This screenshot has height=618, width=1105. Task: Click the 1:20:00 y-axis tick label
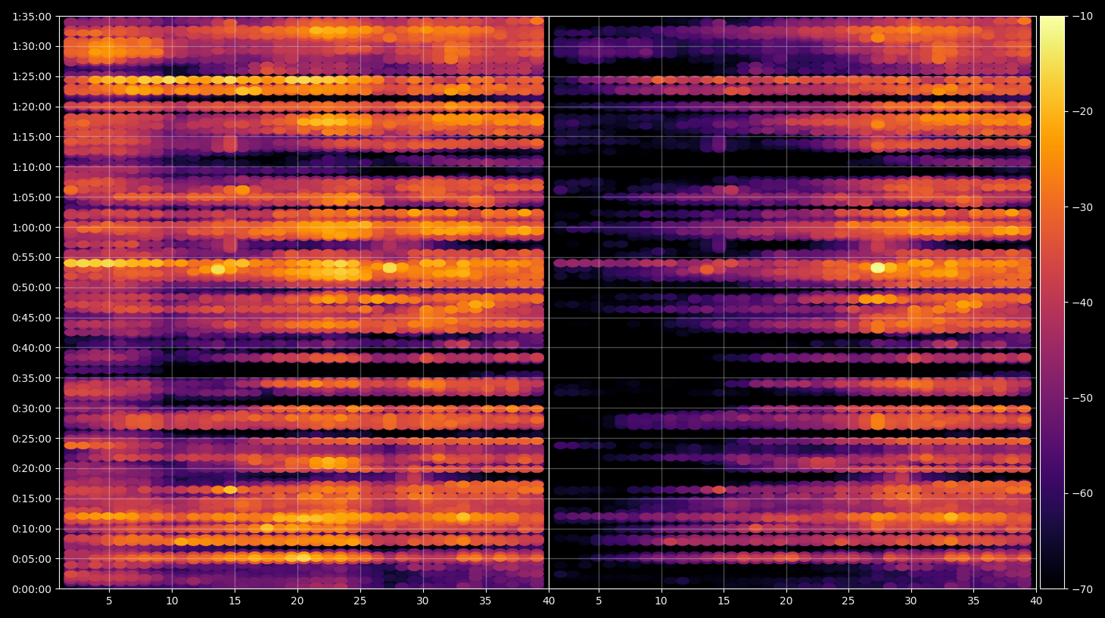[32, 107]
